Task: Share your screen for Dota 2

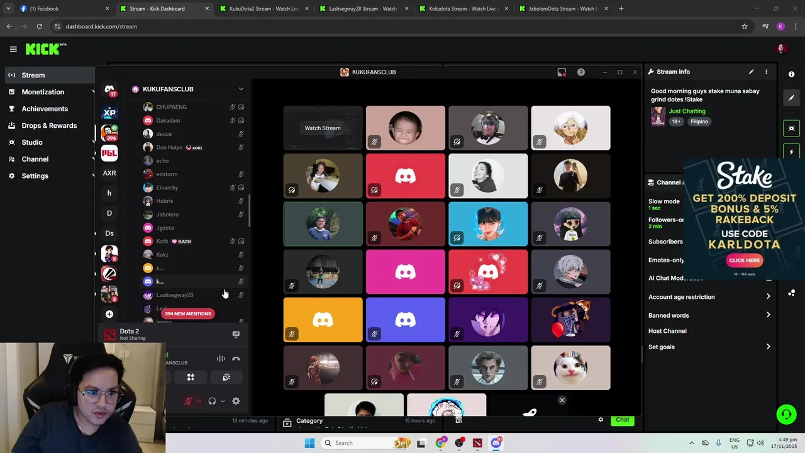Action: tap(236, 335)
